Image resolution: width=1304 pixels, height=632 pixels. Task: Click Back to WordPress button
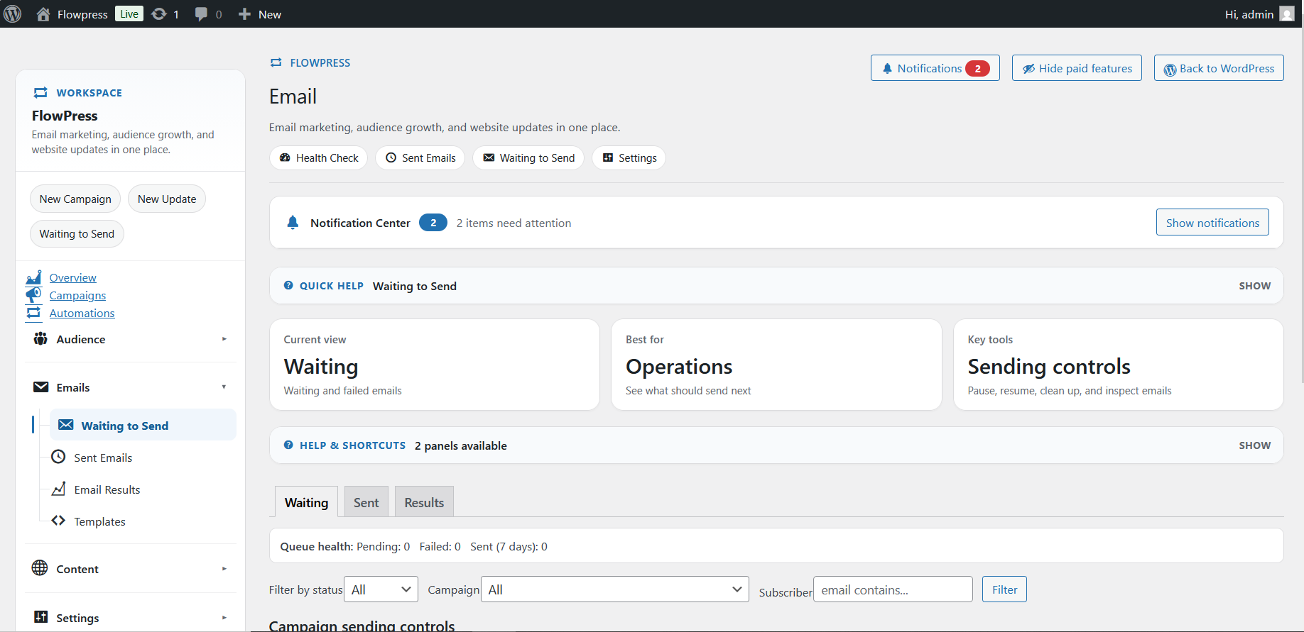click(1219, 68)
